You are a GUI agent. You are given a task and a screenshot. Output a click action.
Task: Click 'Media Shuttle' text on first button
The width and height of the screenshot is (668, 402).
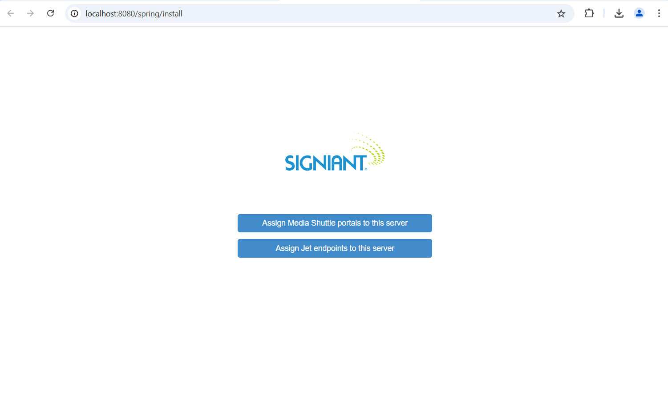311,223
